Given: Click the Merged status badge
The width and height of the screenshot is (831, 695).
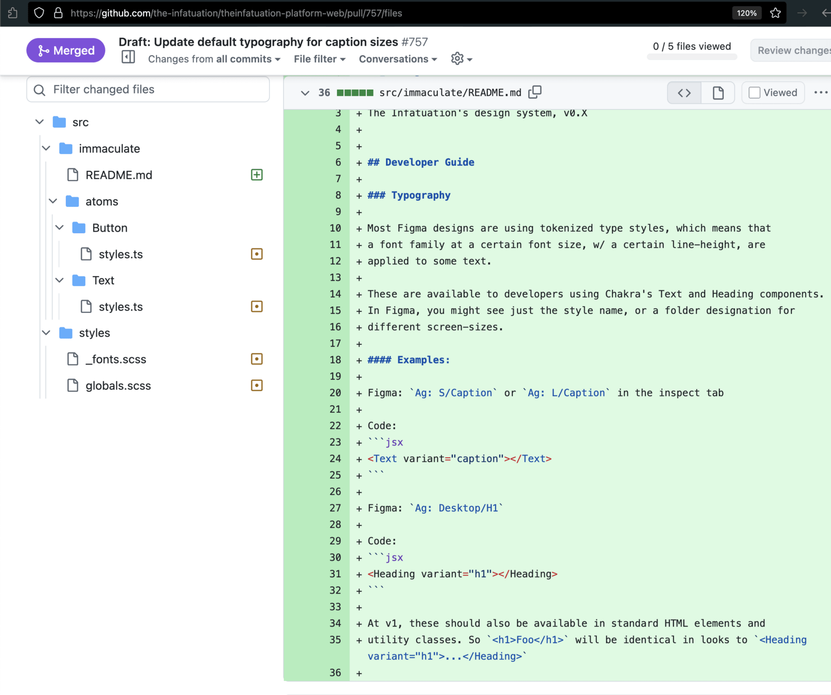Looking at the screenshot, I should tap(66, 50).
